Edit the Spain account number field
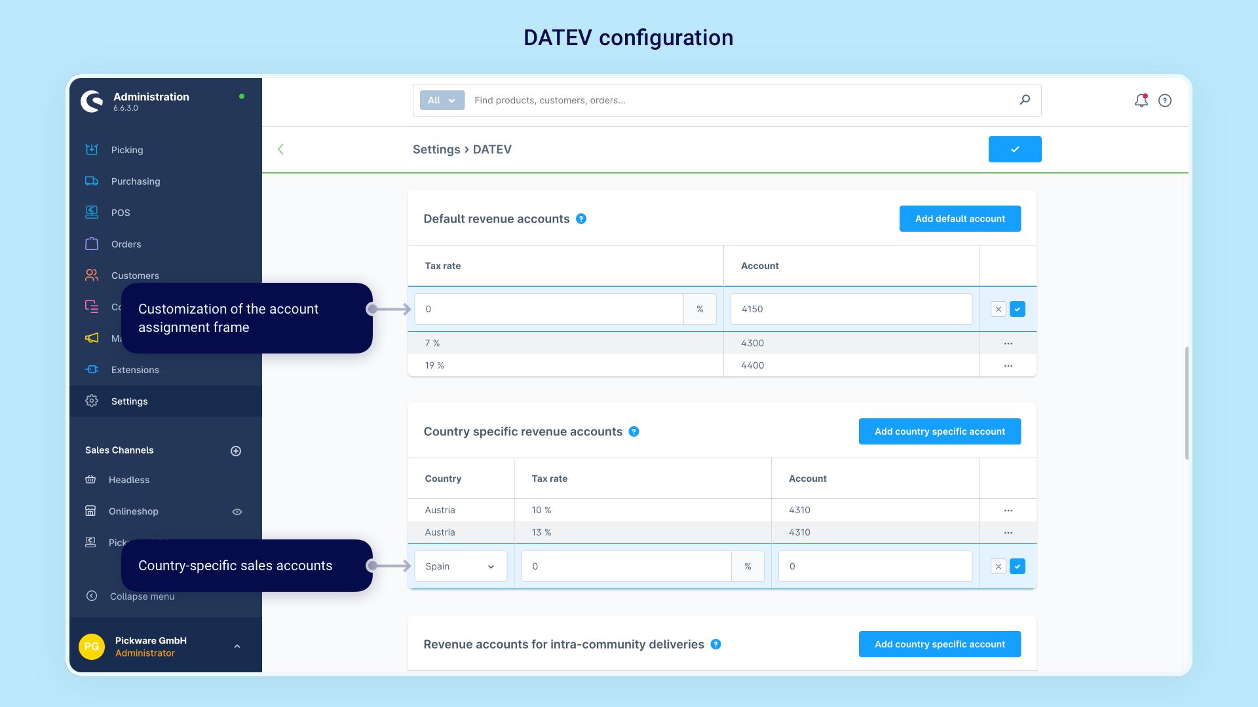The image size is (1258, 707). tap(875, 566)
